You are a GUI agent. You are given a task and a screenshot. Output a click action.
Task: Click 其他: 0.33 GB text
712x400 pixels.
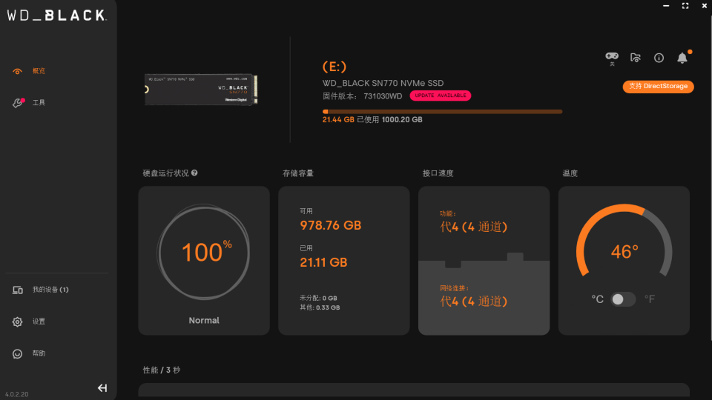click(320, 307)
